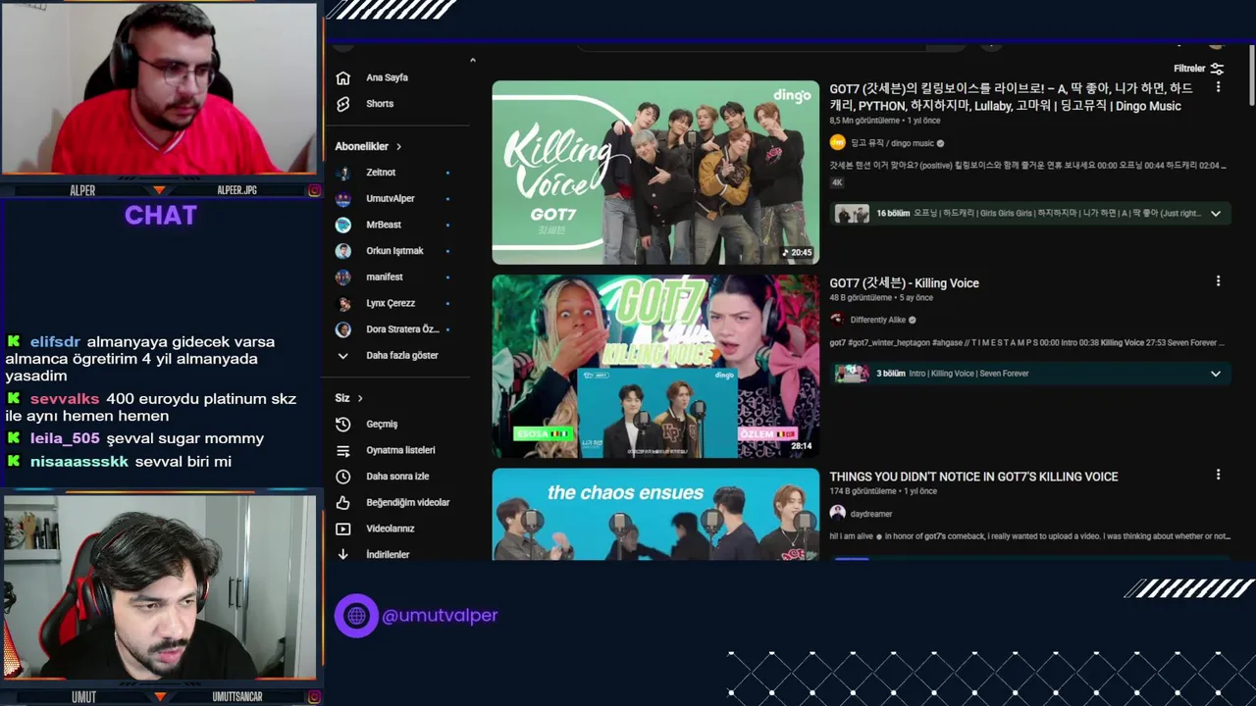Image resolution: width=1256 pixels, height=706 pixels.
Task: Open GOT7 Killing Voice Dingo title link
Action: click(1012, 97)
